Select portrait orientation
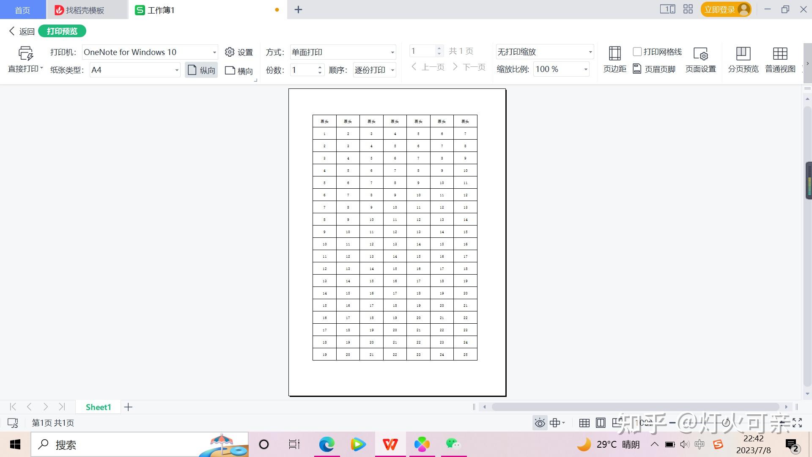The width and height of the screenshot is (812, 457). point(201,70)
